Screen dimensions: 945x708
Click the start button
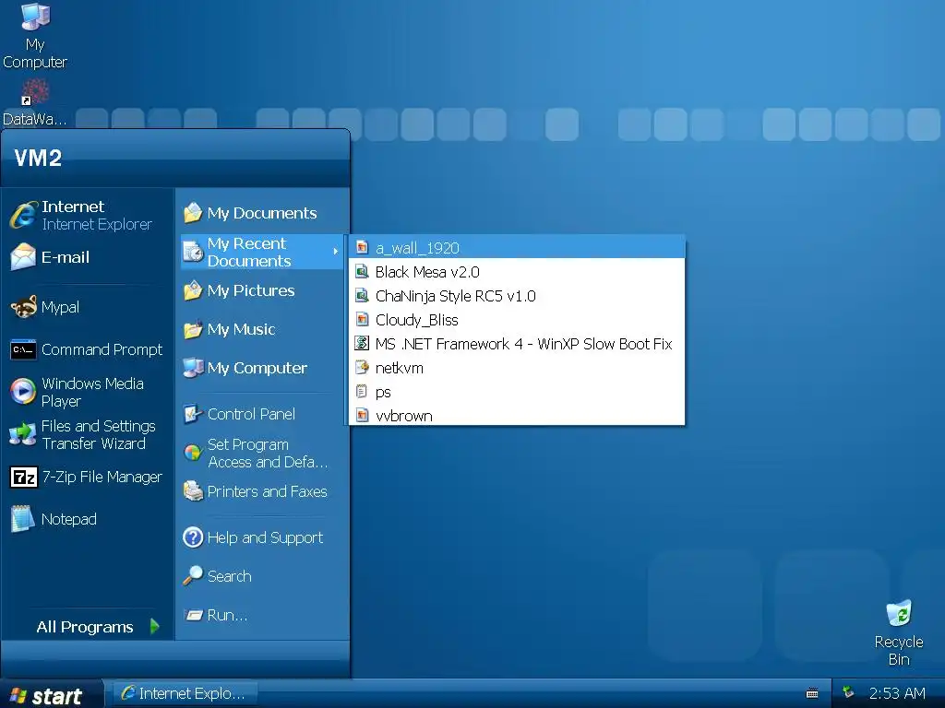tap(51, 694)
